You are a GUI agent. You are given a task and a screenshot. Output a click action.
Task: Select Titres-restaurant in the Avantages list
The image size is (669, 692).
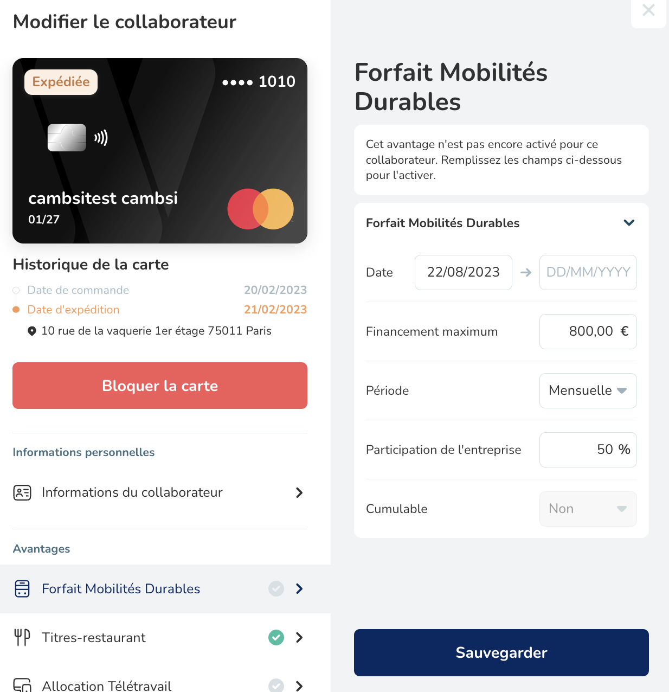pyautogui.click(x=94, y=638)
